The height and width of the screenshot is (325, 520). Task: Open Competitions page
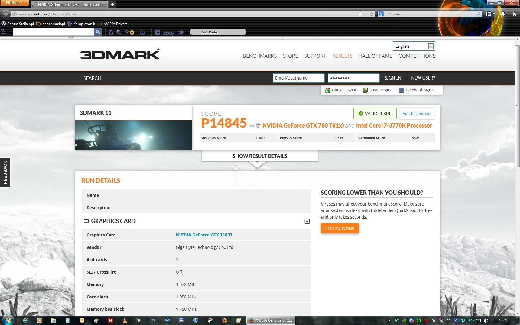(x=417, y=56)
